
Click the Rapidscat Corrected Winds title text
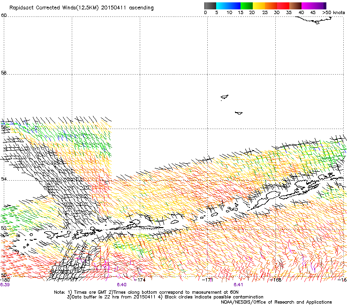coord(82,8)
